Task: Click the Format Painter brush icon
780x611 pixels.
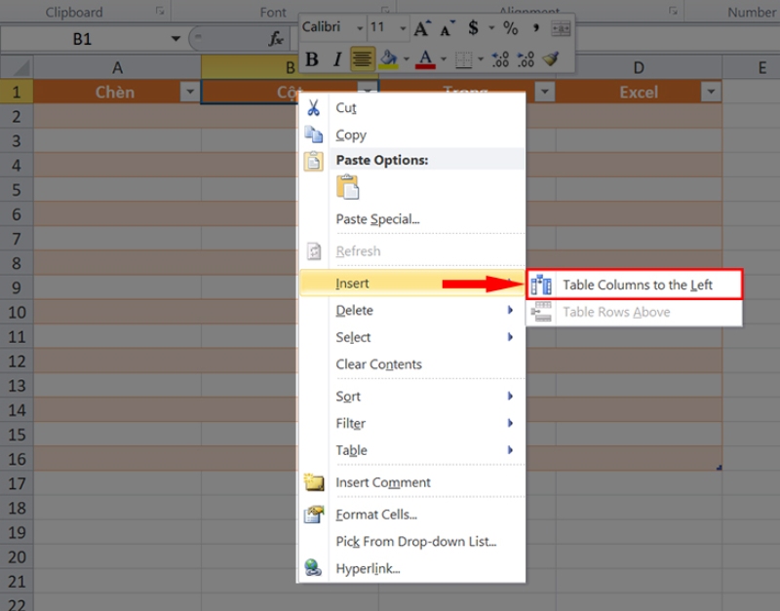Action: (x=551, y=59)
